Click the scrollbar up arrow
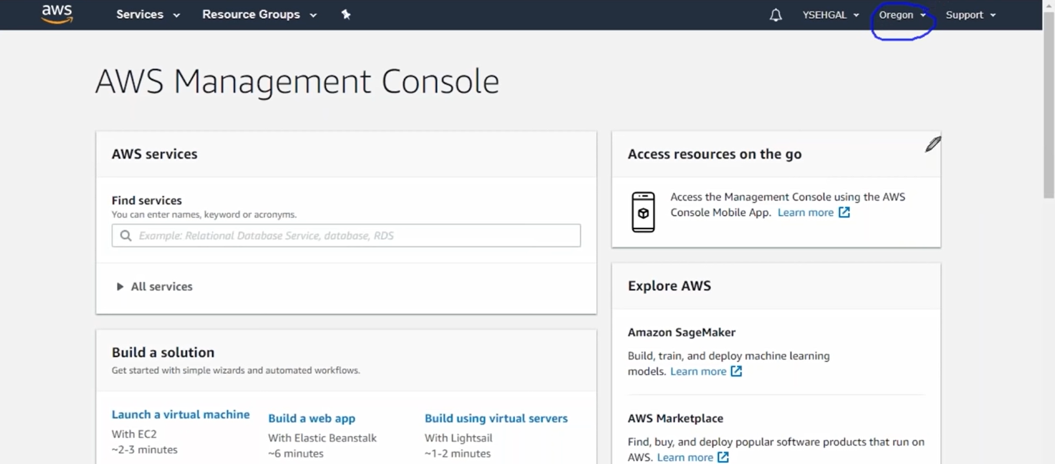Image resolution: width=1055 pixels, height=464 pixels. tap(1048, 6)
